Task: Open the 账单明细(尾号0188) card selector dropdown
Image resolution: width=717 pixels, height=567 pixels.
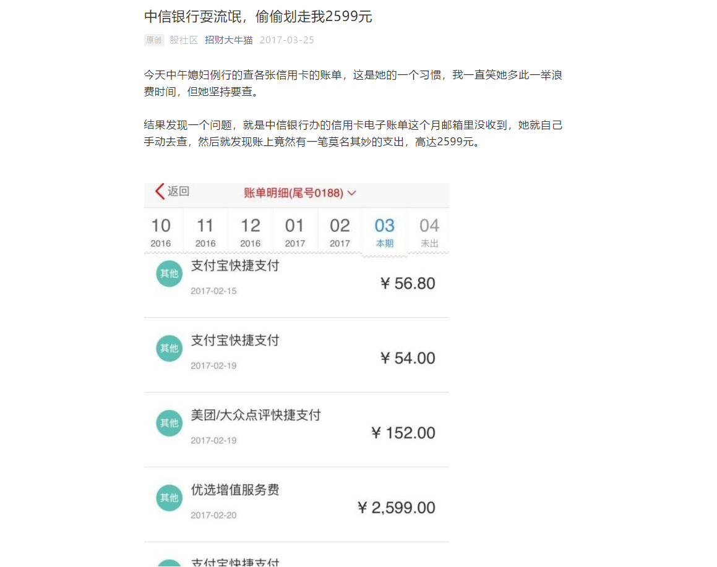Action: pyautogui.click(x=298, y=192)
